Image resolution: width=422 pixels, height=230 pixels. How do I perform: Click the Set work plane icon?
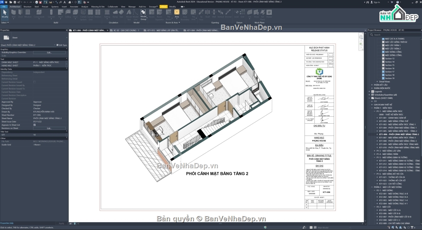[x=250, y=12]
